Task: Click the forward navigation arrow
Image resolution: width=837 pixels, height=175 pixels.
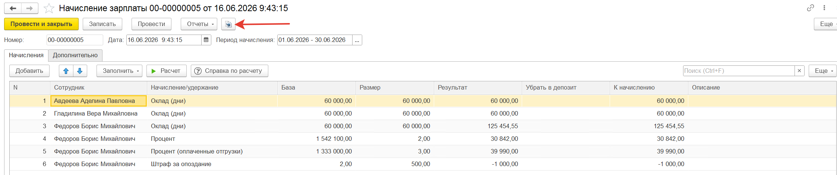Action: (x=30, y=8)
